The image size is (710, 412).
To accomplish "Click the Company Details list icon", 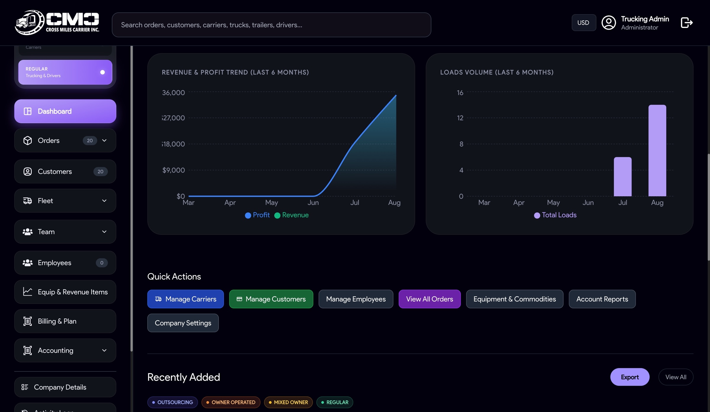I will click(25, 387).
